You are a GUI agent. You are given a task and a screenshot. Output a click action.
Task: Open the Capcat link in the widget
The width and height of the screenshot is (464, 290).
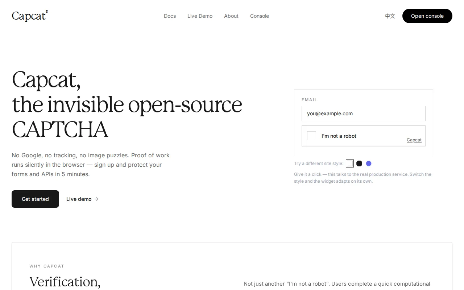click(x=414, y=140)
